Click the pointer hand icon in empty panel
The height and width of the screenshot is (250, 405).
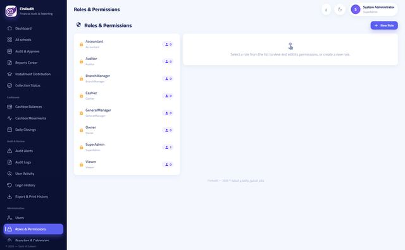coord(290,46)
